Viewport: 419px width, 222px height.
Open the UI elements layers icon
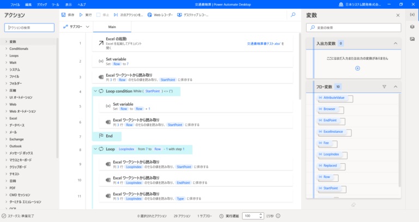412,27
